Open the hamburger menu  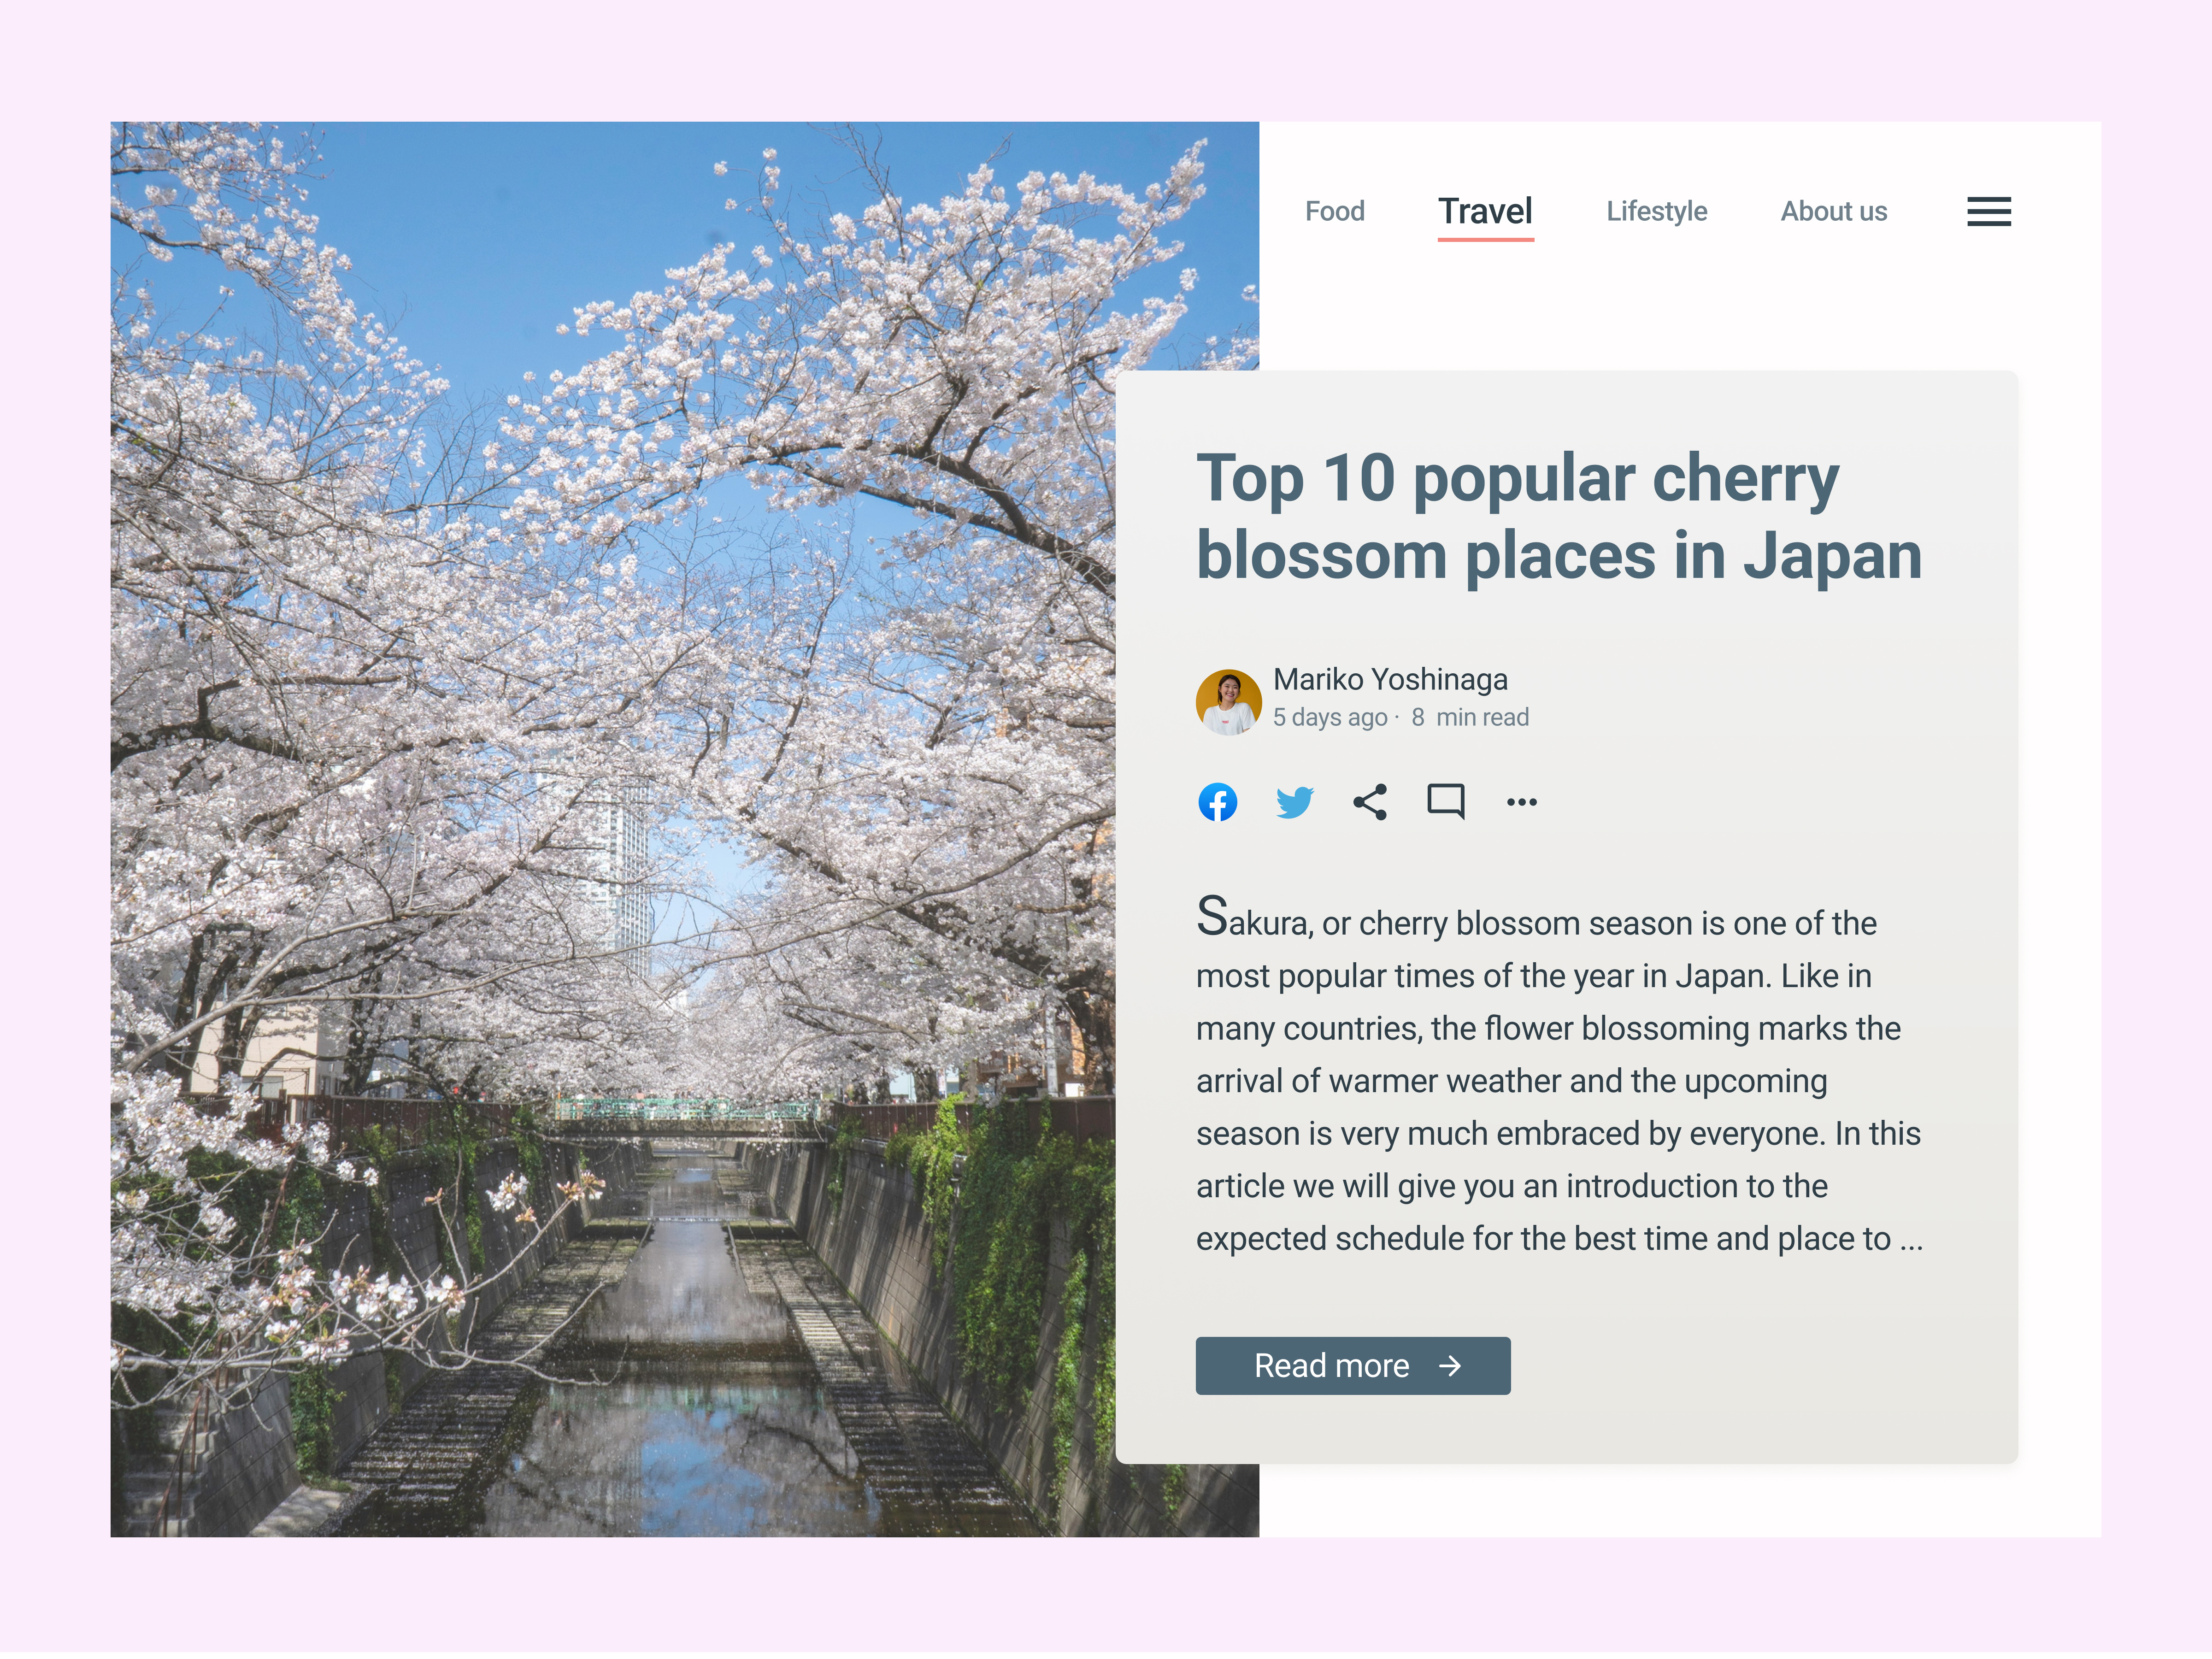pyautogui.click(x=1988, y=211)
